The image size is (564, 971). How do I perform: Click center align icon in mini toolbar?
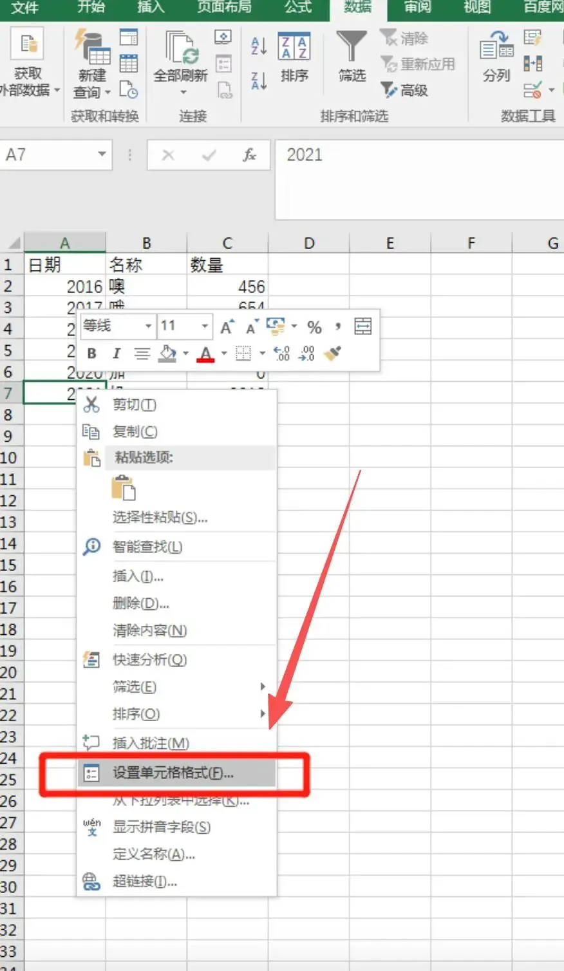point(142,353)
